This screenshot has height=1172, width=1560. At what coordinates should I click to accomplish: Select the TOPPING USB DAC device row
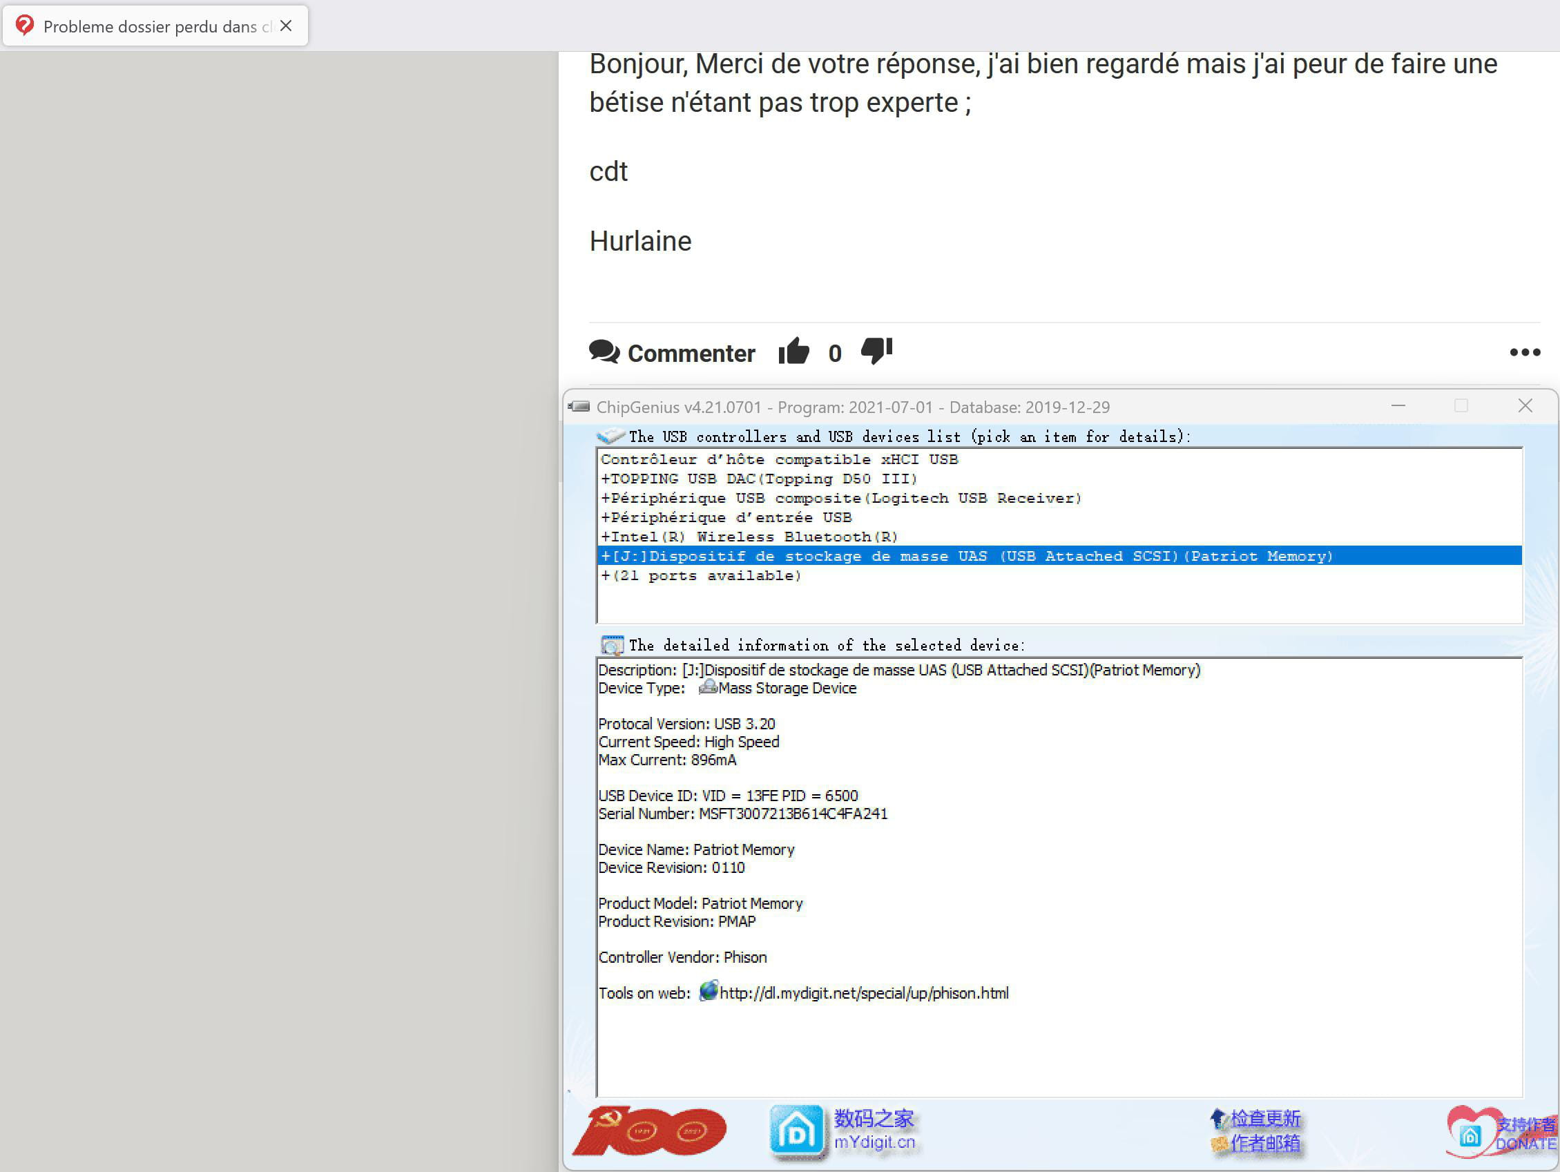[1059, 479]
